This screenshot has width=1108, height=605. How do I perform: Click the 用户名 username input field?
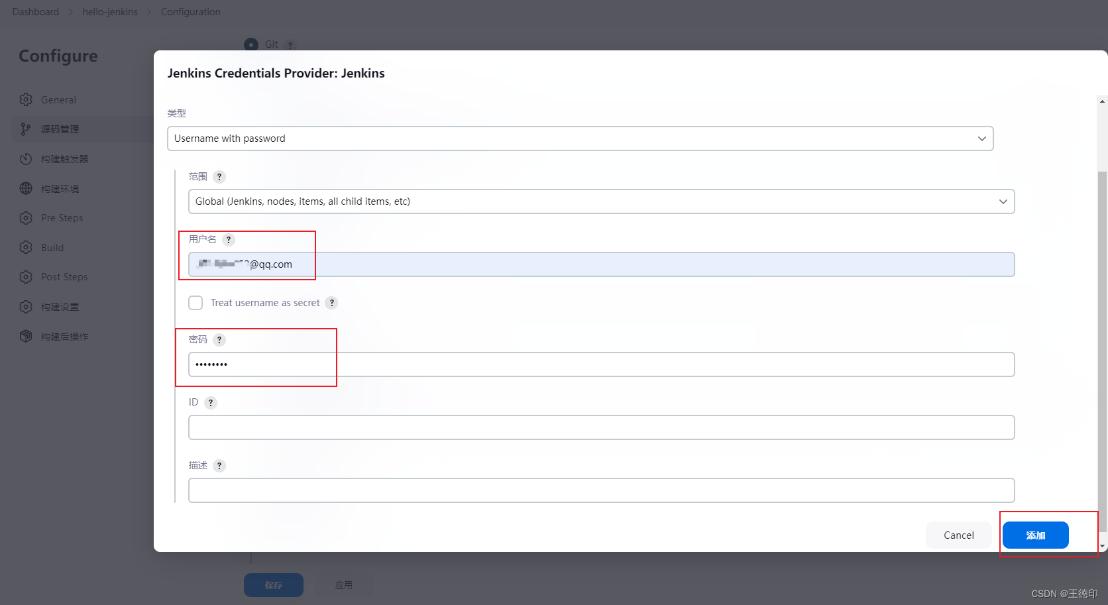pyautogui.click(x=601, y=264)
